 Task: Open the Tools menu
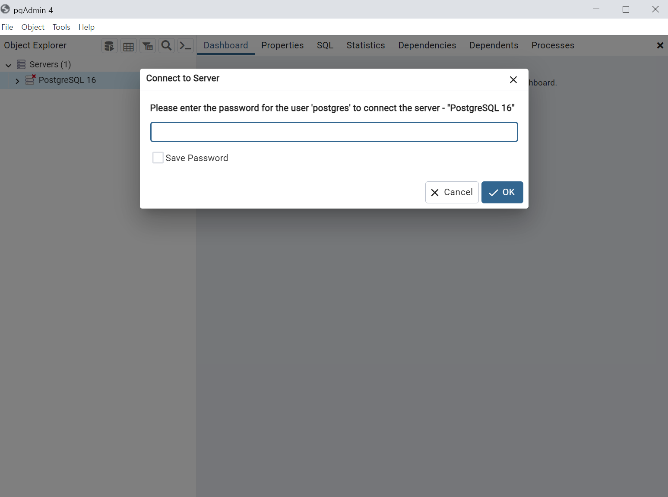(61, 27)
